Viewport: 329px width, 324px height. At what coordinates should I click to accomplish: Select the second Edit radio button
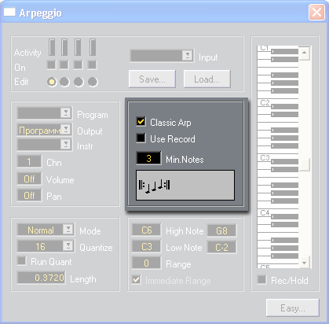[x=64, y=82]
